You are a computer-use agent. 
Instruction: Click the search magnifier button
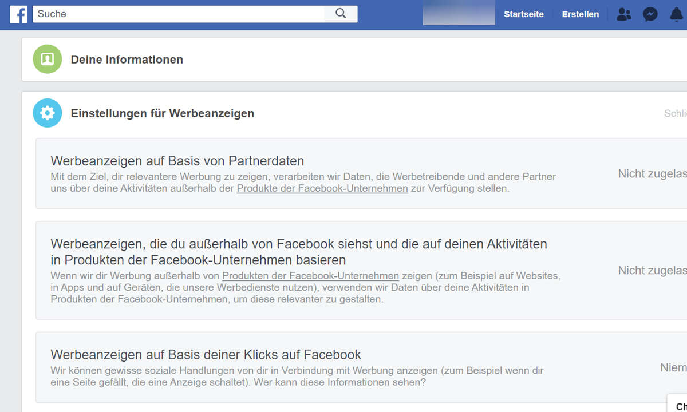click(x=341, y=14)
